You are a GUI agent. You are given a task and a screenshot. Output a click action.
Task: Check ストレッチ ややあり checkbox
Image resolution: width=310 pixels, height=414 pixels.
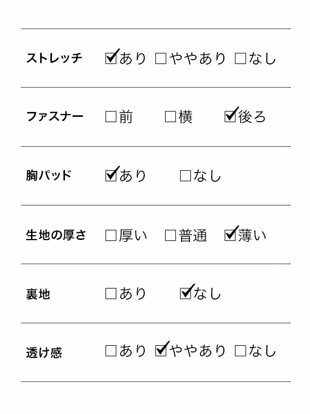[161, 59]
